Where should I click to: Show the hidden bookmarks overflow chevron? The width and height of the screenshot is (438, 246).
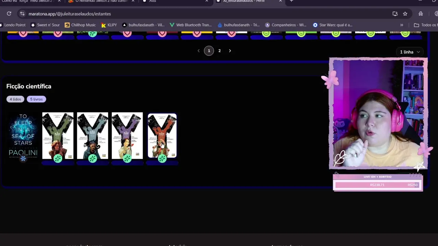402,25
